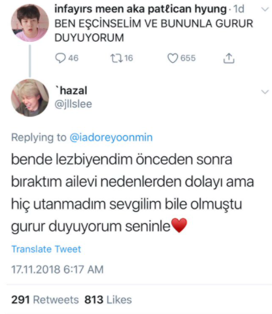View the 813 Likes list
This screenshot has height=314, width=272.
pyautogui.click(x=108, y=300)
